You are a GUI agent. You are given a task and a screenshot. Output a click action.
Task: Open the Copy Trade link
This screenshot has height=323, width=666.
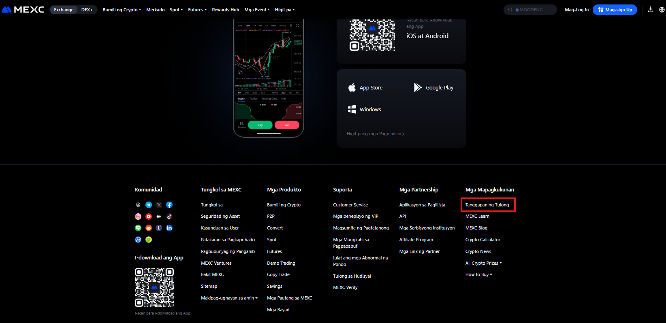click(278, 274)
